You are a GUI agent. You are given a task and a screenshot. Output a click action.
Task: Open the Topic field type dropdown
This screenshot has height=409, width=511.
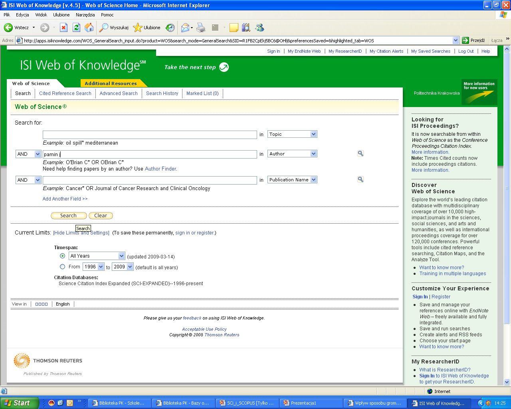[x=292, y=134]
